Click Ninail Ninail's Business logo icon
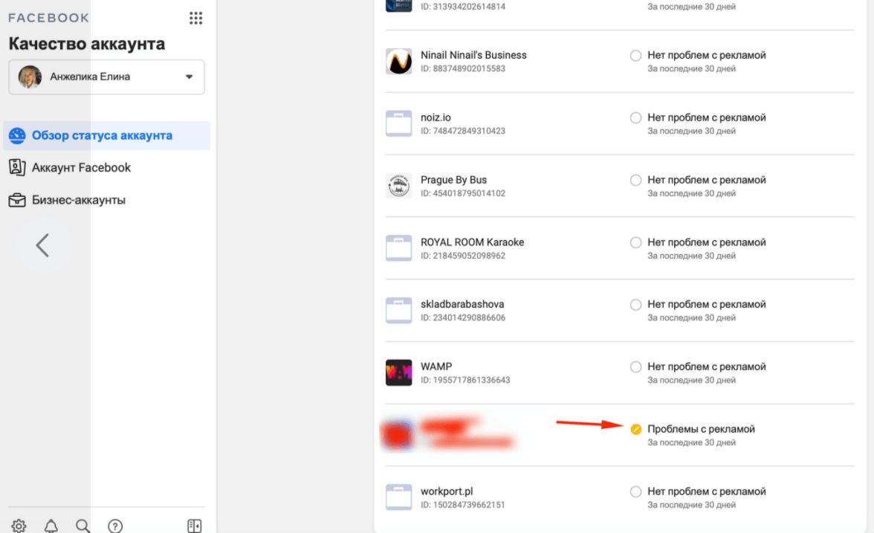This screenshot has width=874, height=533. (x=398, y=61)
